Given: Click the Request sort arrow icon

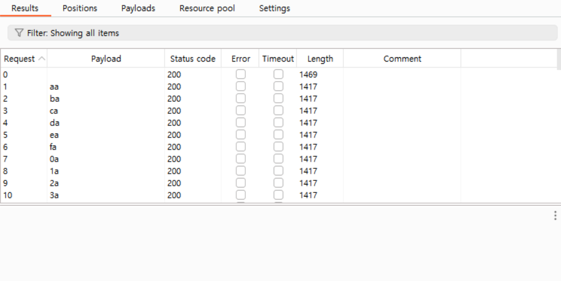Looking at the screenshot, I should pyautogui.click(x=42, y=58).
